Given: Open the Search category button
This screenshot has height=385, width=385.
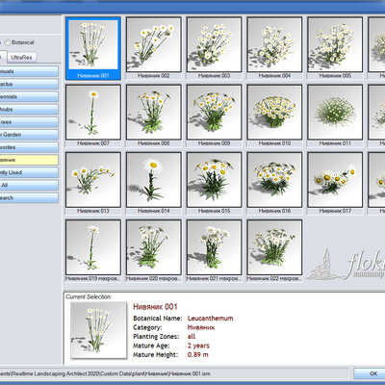Looking at the screenshot, I should click(29, 197).
